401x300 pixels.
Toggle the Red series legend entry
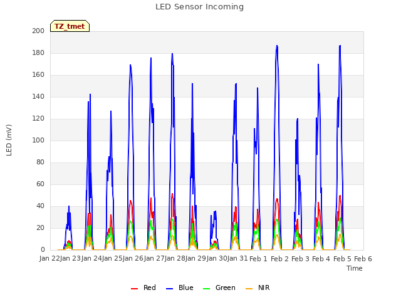pyautogui.click(x=143, y=287)
